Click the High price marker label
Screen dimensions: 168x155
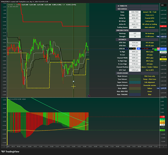point(158,37)
